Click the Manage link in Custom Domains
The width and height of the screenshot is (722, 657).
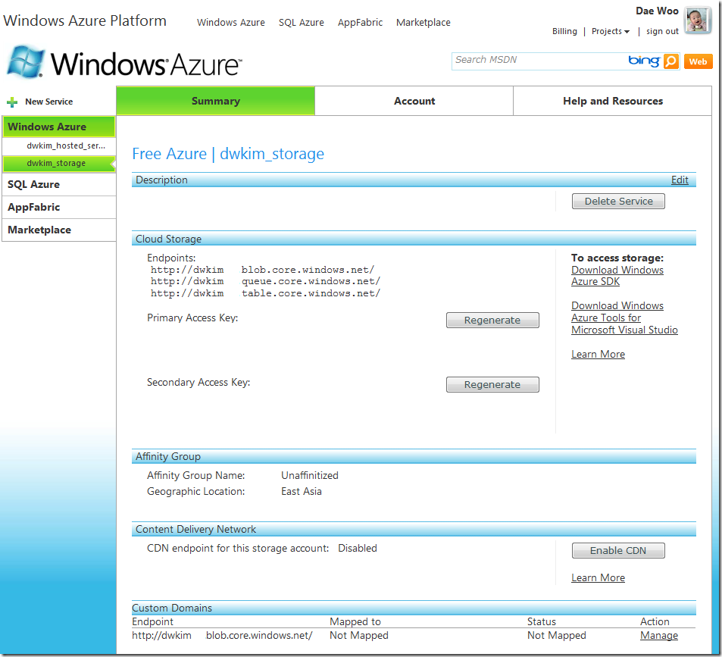point(659,635)
